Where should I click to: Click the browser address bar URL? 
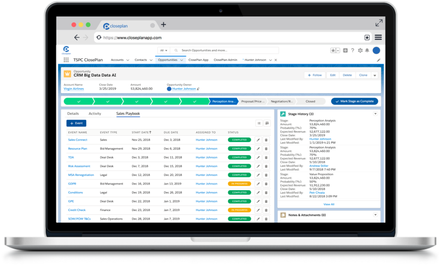coord(133,37)
